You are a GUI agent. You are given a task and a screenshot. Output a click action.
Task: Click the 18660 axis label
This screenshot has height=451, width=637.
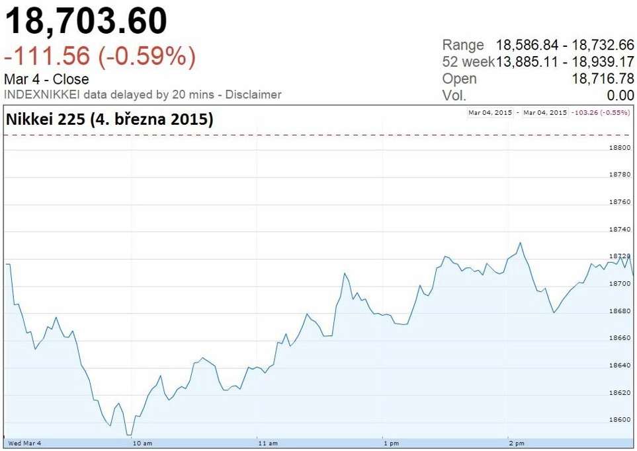[620, 338]
